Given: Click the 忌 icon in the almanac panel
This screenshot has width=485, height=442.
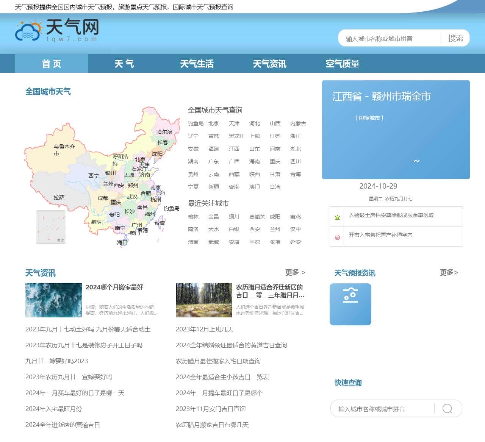Looking at the screenshot, I should tap(337, 236).
